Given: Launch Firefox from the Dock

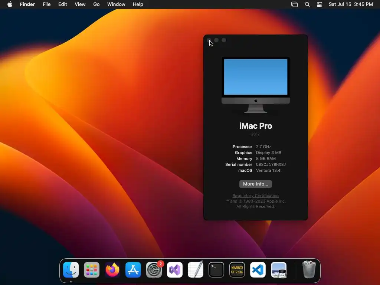Looking at the screenshot, I should [112, 270].
